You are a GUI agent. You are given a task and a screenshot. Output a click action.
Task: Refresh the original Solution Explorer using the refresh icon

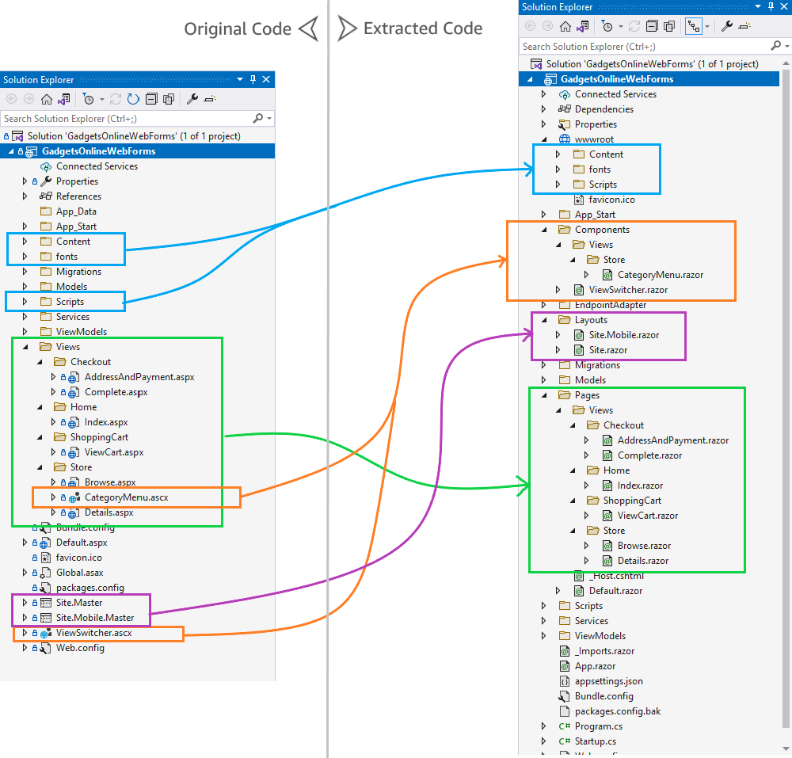(132, 100)
